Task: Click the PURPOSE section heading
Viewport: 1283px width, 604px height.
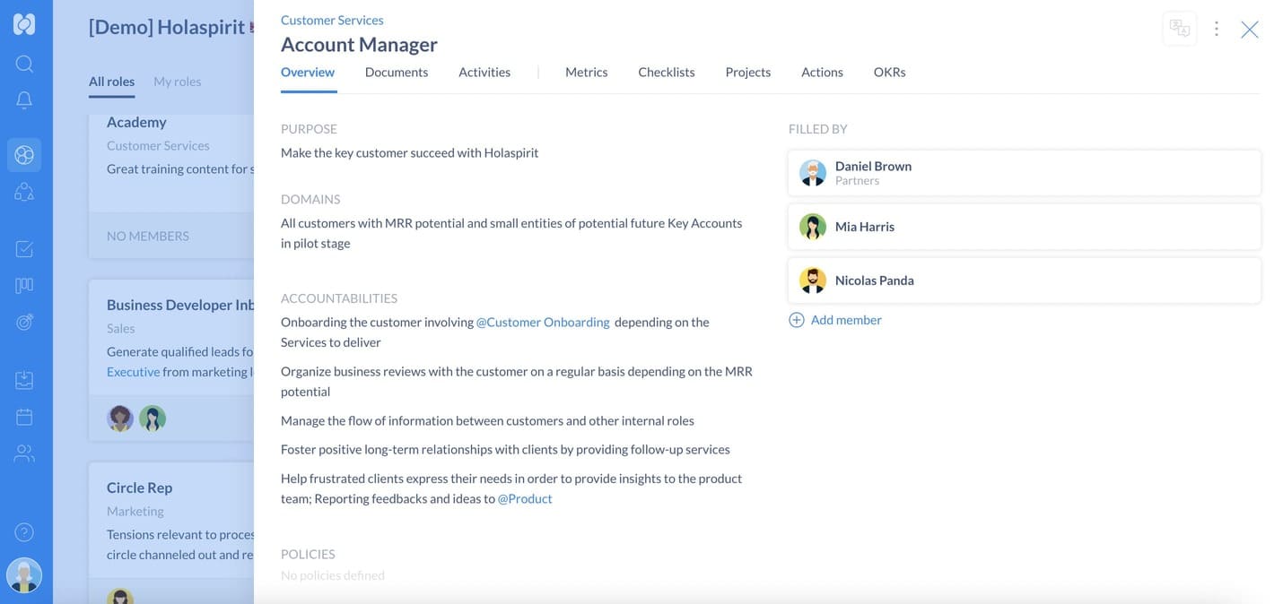Action: click(x=309, y=129)
